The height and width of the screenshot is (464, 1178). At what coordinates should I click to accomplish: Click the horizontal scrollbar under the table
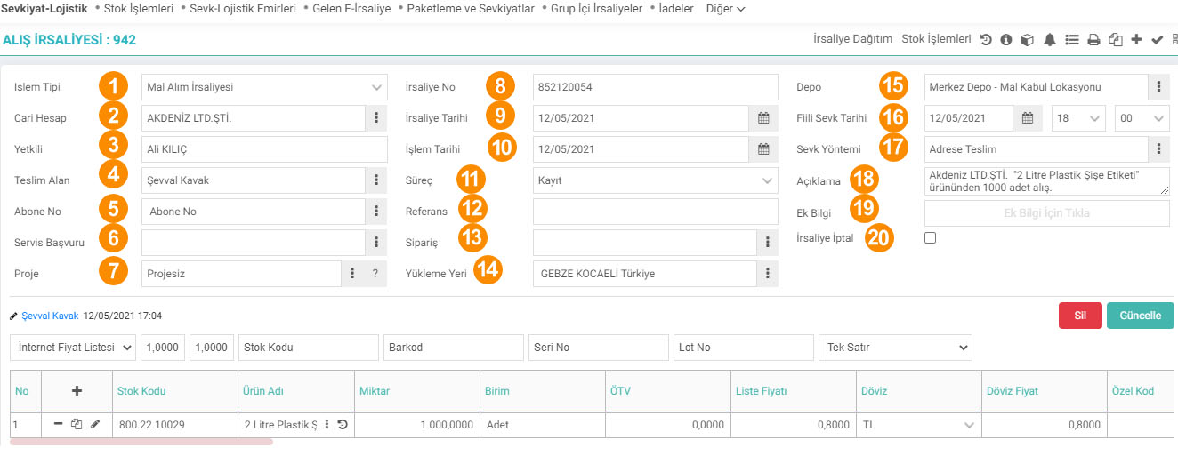click(x=141, y=442)
